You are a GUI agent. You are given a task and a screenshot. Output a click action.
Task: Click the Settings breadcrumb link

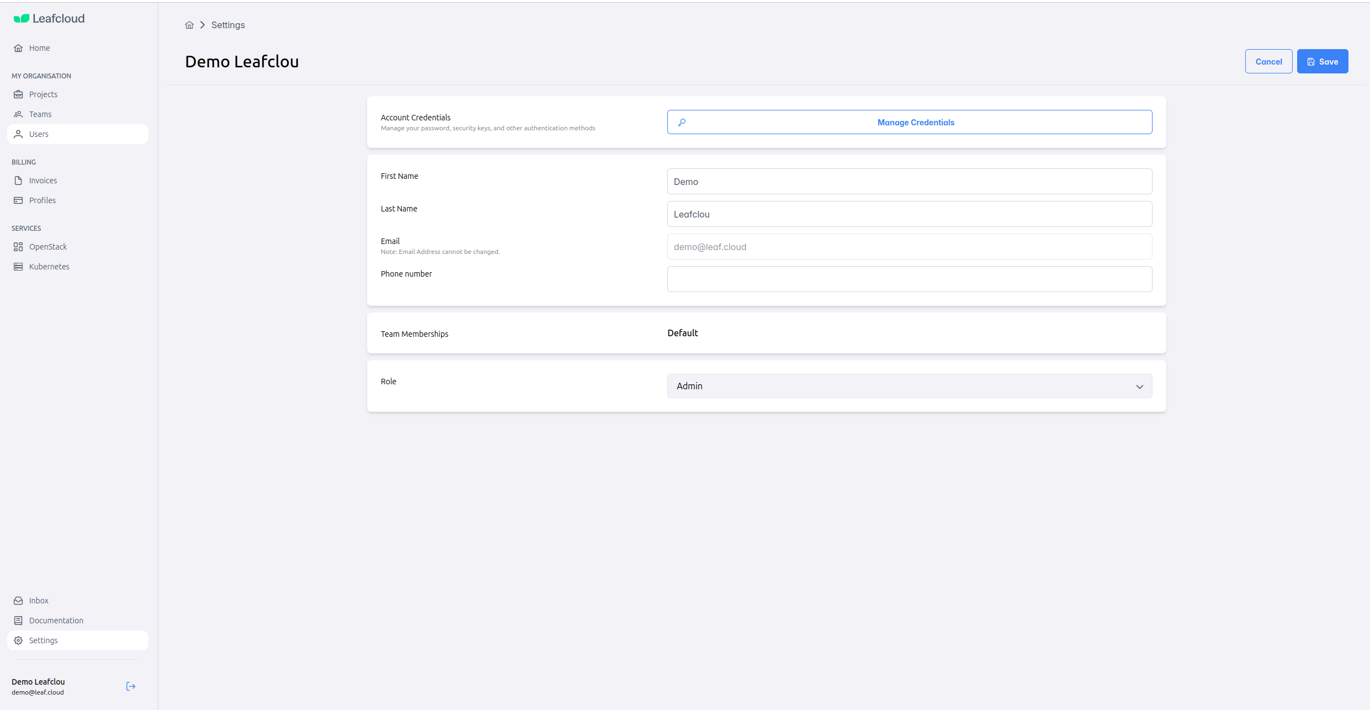(228, 25)
